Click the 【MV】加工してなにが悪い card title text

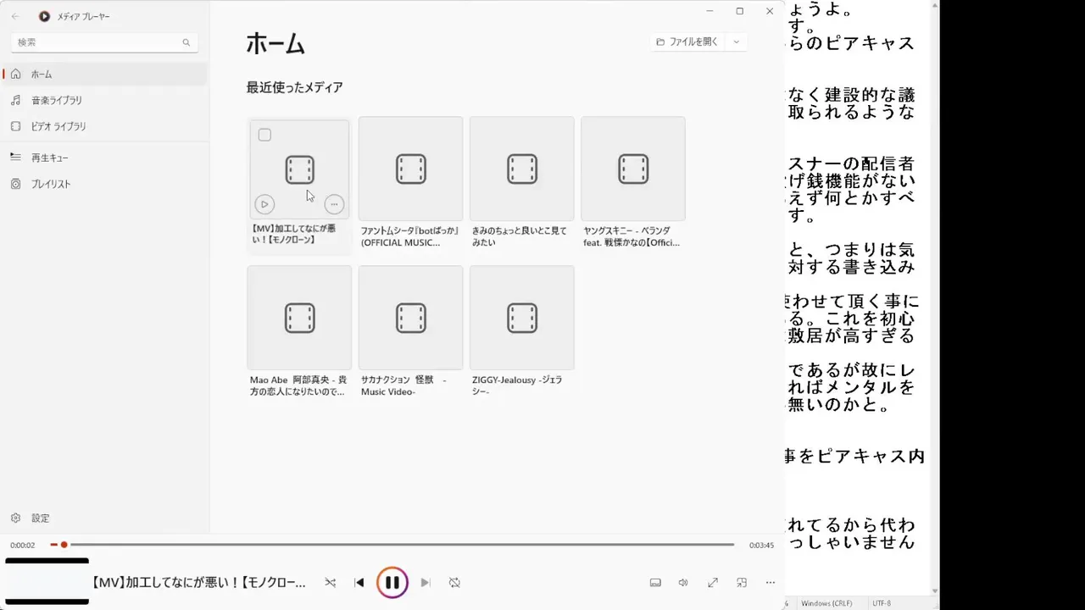[x=294, y=234]
